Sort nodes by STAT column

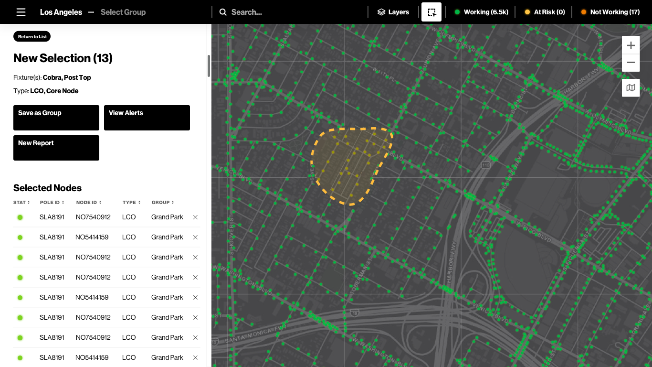point(21,203)
